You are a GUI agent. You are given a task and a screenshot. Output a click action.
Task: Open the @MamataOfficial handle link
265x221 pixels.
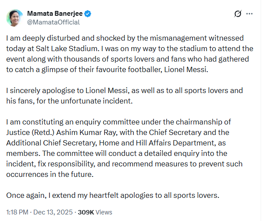(53, 22)
